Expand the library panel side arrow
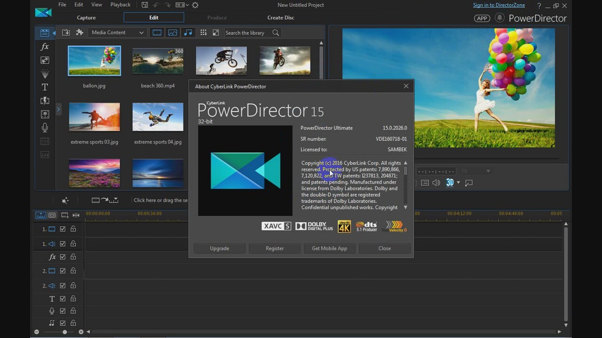This screenshot has height=338, width=602. pyautogui.click(x=58, y=109)
